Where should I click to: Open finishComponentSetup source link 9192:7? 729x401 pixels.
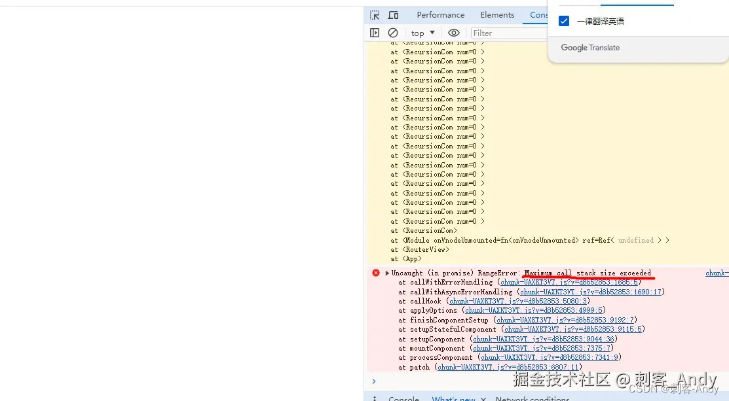pyautogui.click(x=565, y=320)
